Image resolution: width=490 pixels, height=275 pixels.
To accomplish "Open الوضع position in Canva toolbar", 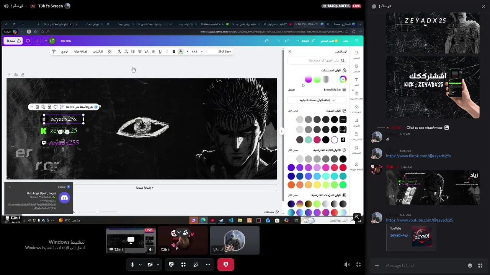I will pos(65,52).
